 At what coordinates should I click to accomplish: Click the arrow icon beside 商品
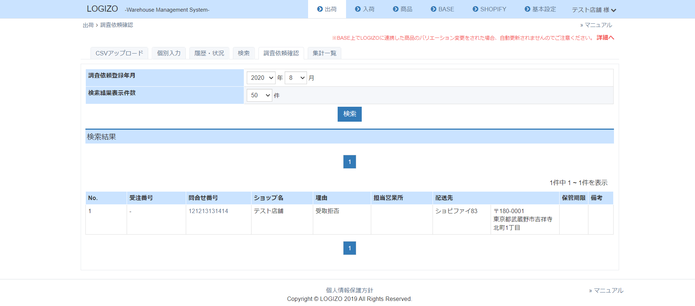395,9
